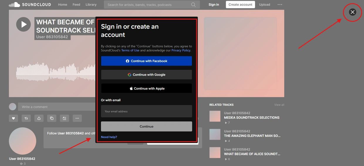Close the sign-in dialog with X
Screen dimensions: 364x166
point(353,12)
